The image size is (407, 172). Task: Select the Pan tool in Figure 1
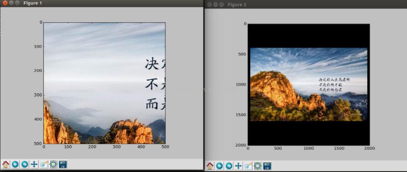tap(34, 164)
